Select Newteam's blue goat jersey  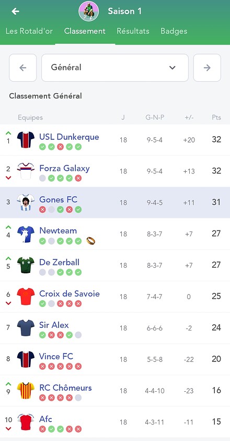point(26,234)
